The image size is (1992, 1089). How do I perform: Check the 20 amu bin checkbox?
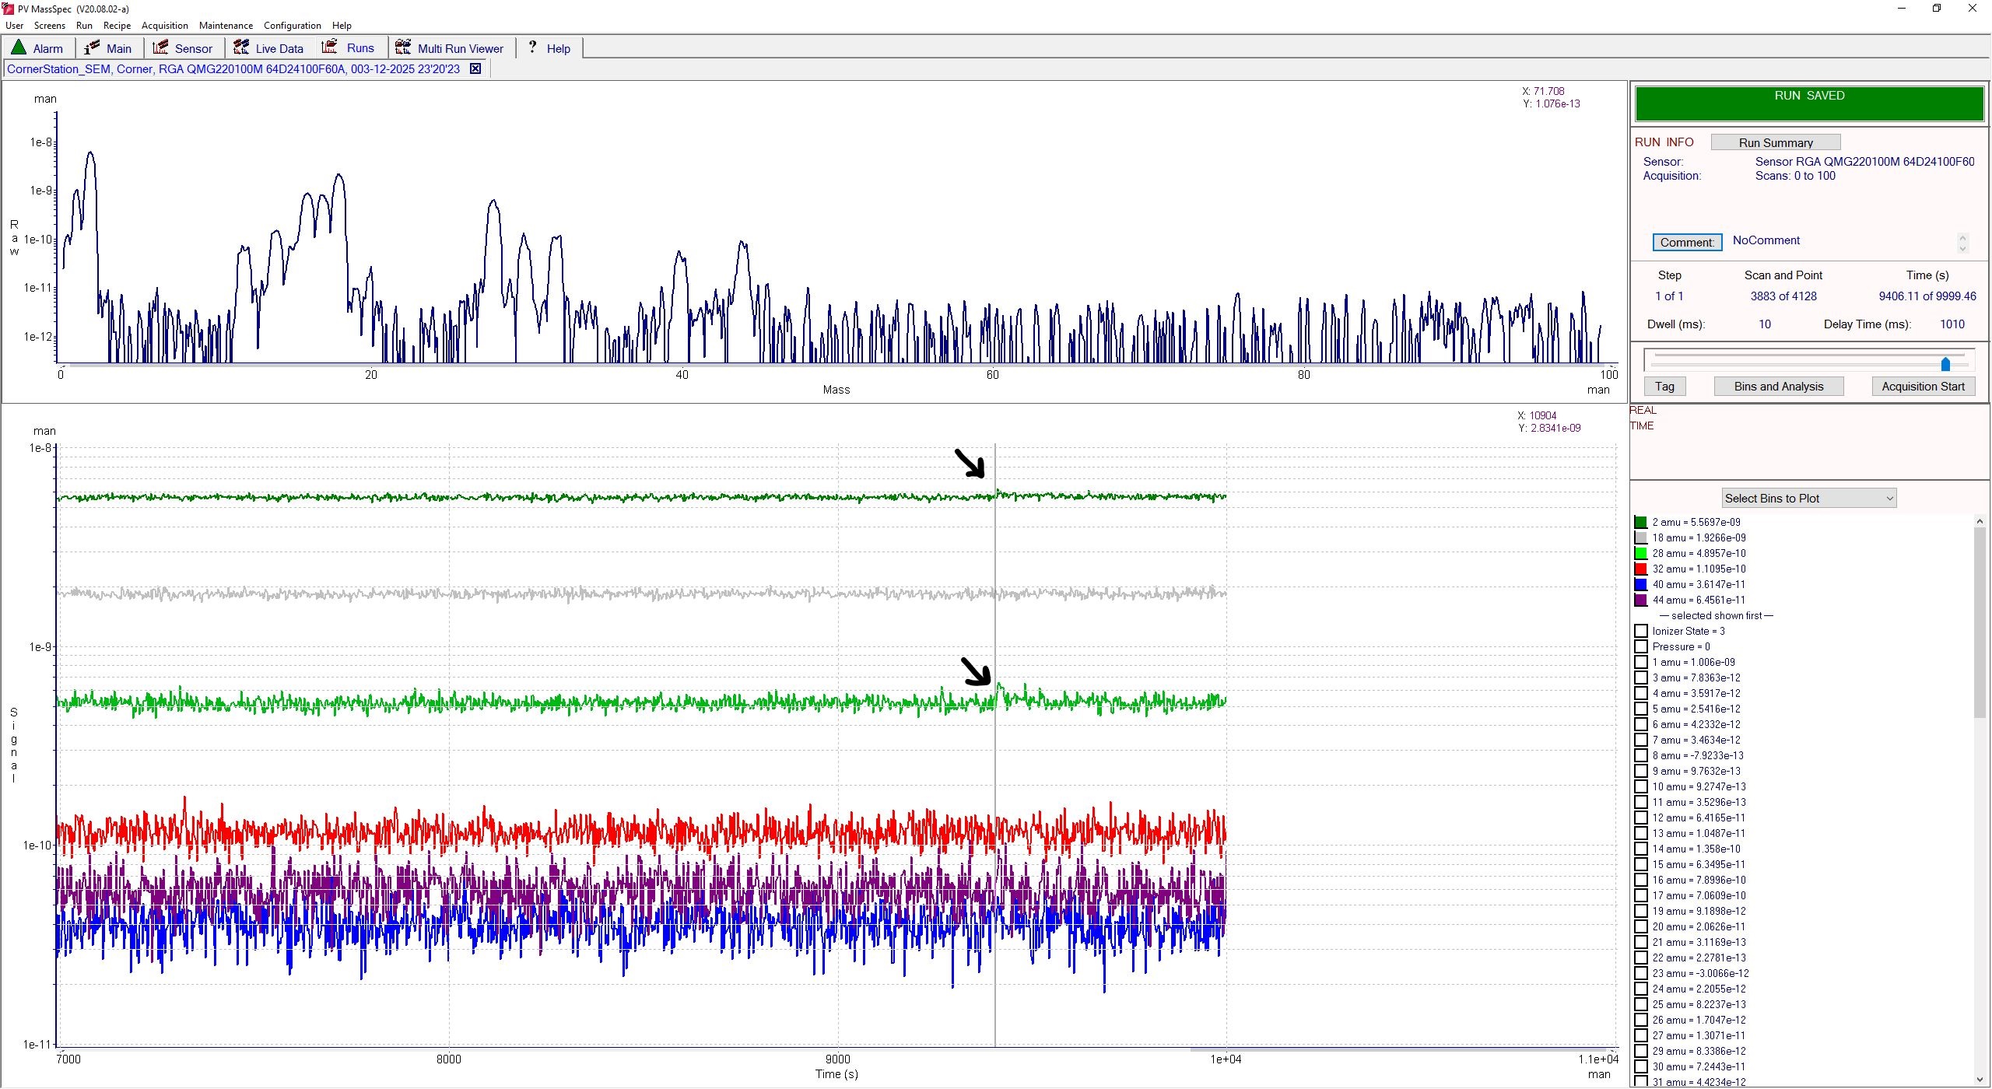coord(1641,926)
